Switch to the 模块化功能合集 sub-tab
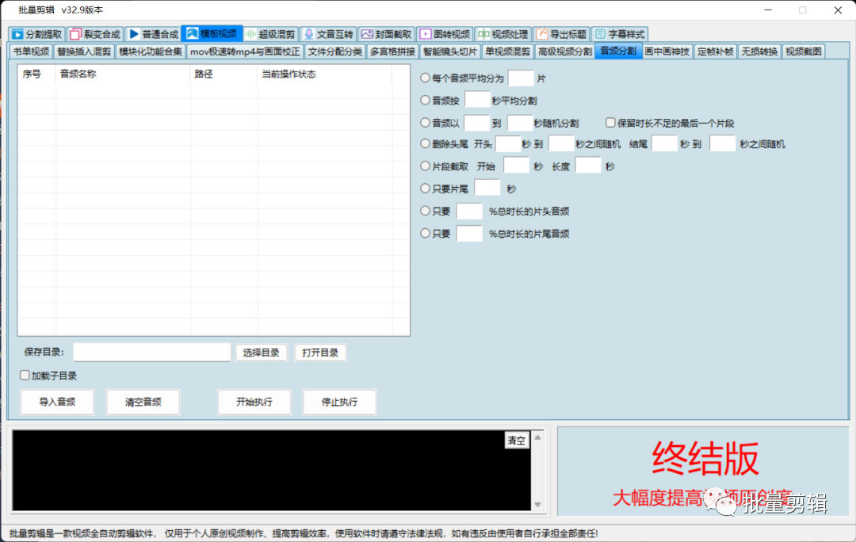Image resolution: width=856 pixels, height=542 pixels. click(150, 52)
